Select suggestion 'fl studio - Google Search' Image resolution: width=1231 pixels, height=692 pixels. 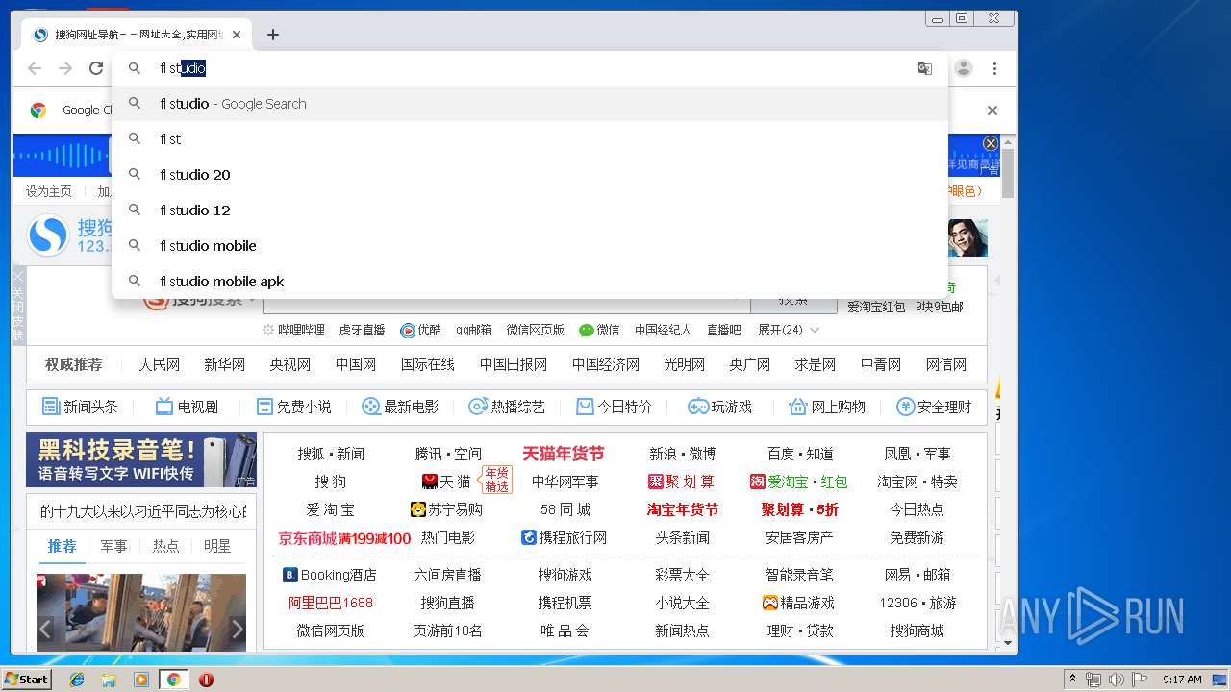pos(530,104)
